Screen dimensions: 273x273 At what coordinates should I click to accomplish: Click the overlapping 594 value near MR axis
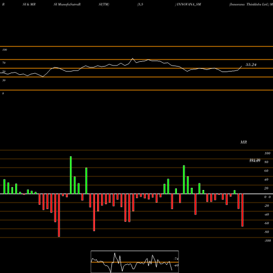click(x=255, y=161)
